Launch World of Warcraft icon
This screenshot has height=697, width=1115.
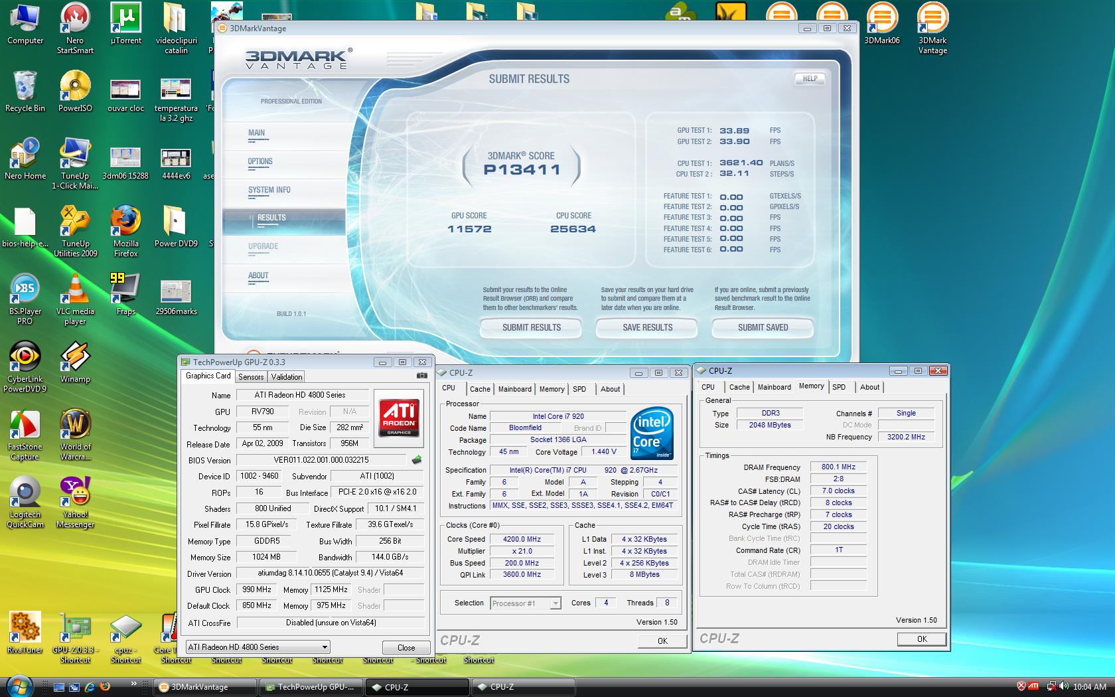click(x=75, y=435)
